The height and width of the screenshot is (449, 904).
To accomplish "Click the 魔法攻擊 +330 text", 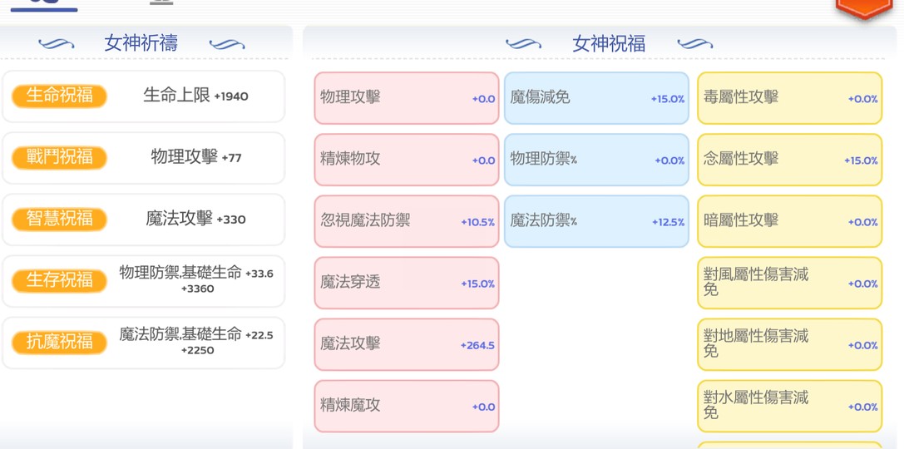I will tap(195, 219).
